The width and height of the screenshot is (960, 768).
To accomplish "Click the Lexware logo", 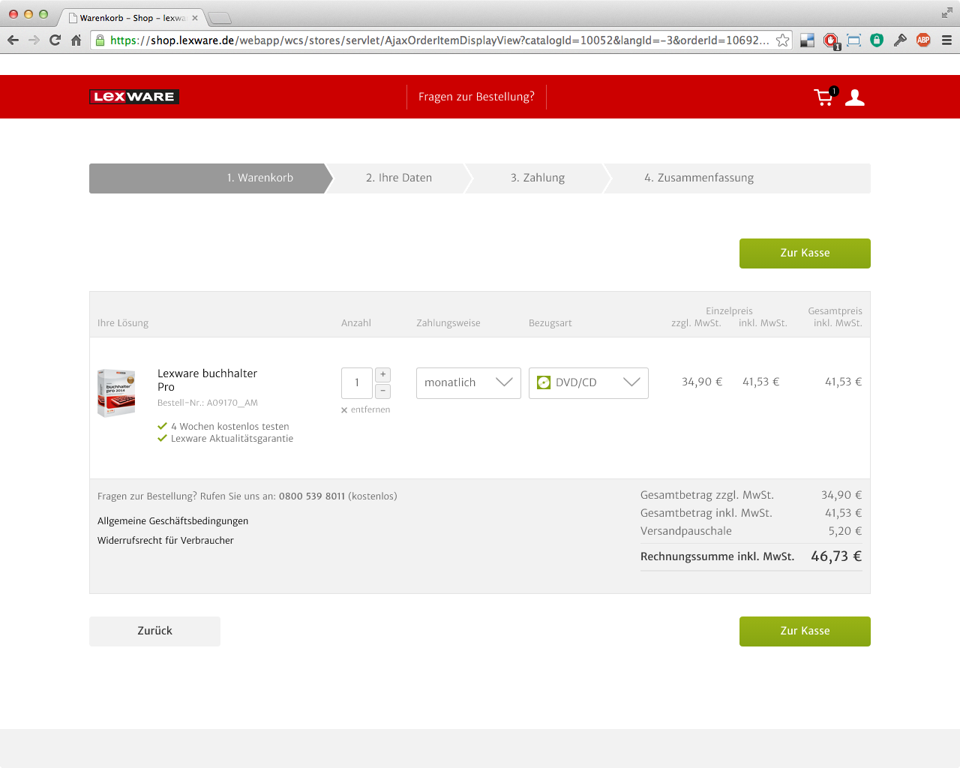I will tap(134, 97).
